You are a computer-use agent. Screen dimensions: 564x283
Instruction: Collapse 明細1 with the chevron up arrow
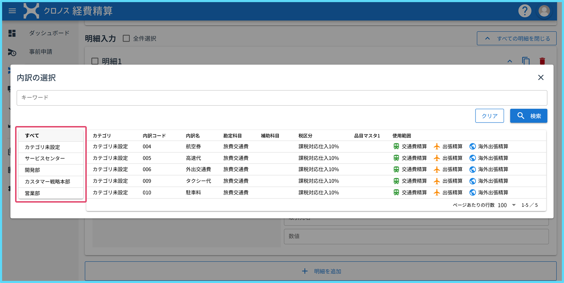click(510, 61)
